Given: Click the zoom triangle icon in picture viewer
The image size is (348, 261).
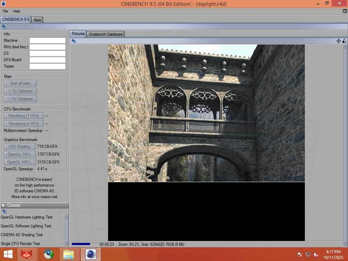Looking at the screenshot, I should click(344, 41).
